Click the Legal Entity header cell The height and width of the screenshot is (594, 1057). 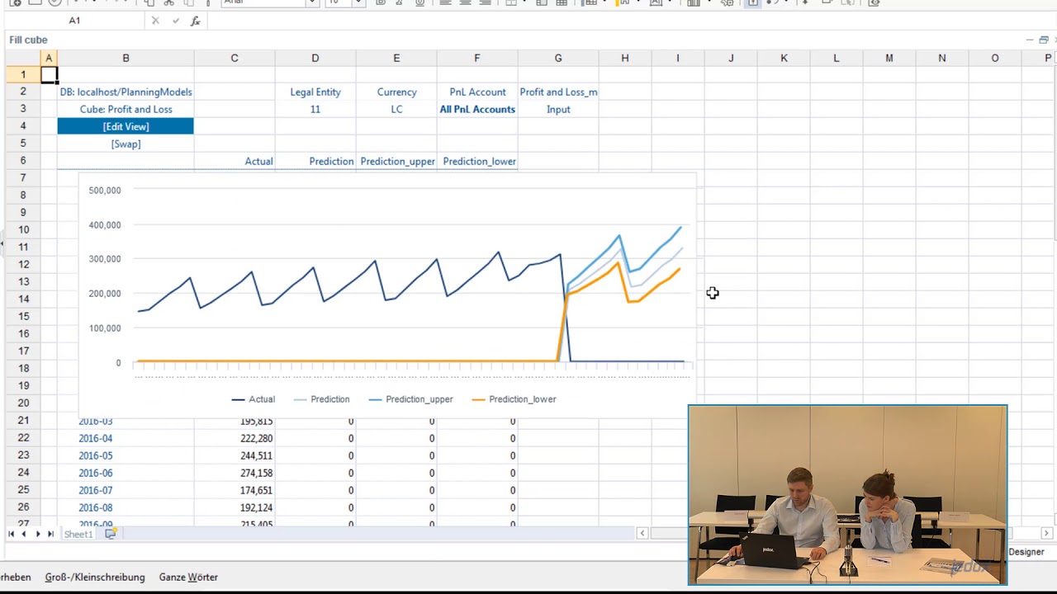coord(315,92)
